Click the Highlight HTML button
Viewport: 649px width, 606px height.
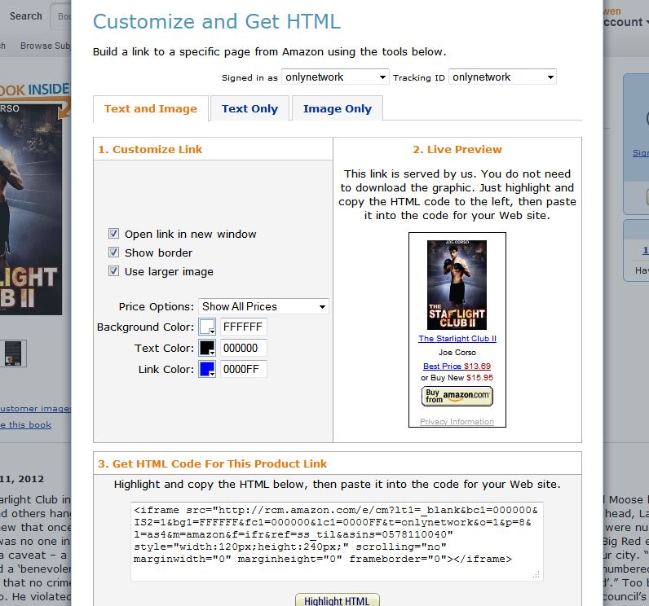(x=337, y=600)
